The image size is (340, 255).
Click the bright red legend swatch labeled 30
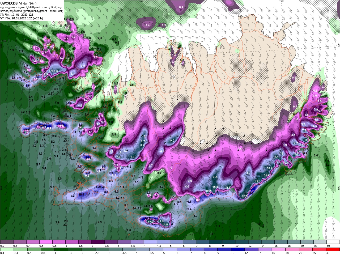pos(333,249)
